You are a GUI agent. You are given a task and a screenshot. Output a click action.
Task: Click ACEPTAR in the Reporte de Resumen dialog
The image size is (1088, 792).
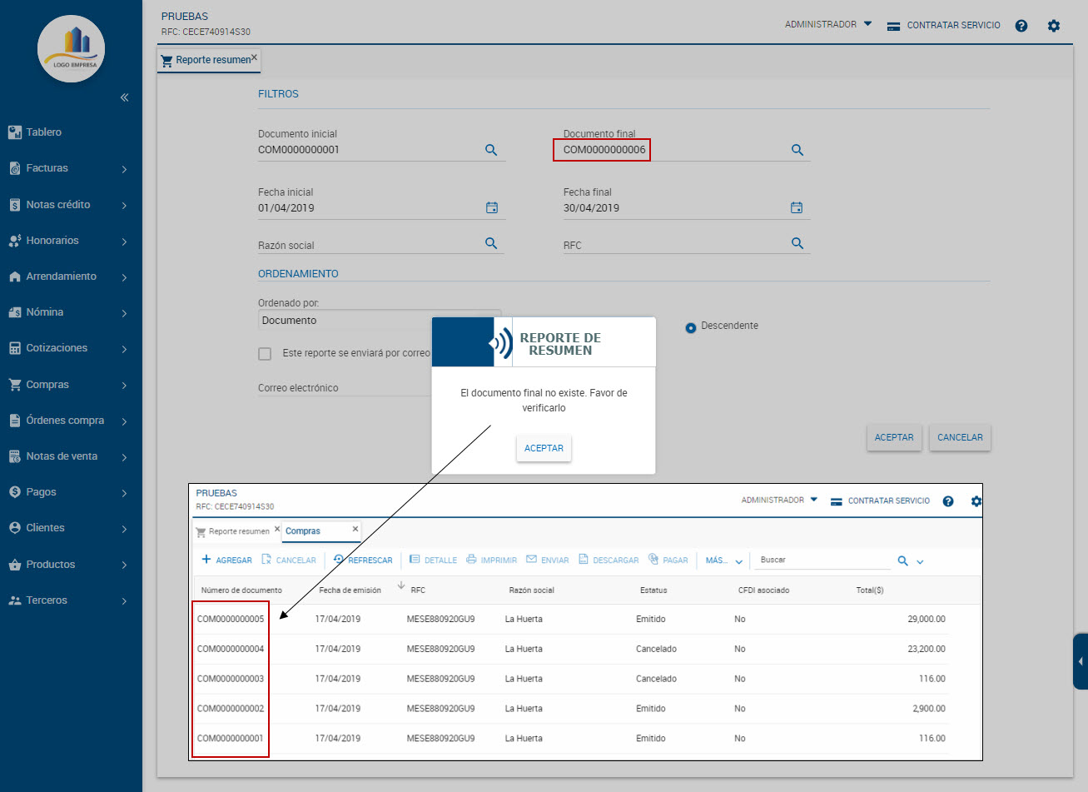(544, 448)
